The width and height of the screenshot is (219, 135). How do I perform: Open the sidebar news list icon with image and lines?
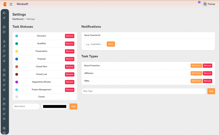coord(4,70)
